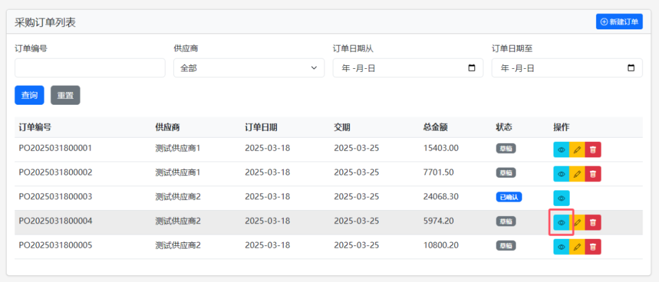Edit order PO2025031800001 with pencil icon
The image size is (659, 282).
[577, 150]
